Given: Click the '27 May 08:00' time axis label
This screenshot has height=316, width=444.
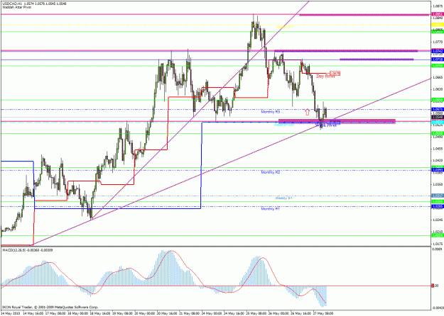Looking at the screenshot, I should click(323, 313).
